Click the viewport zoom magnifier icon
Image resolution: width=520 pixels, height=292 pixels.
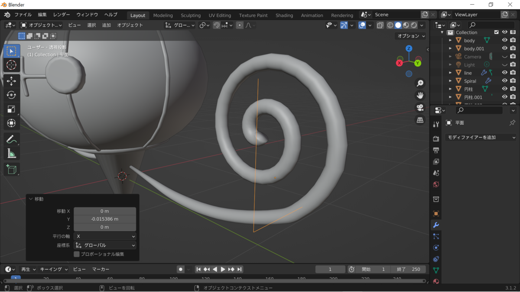tap(420, 83)
